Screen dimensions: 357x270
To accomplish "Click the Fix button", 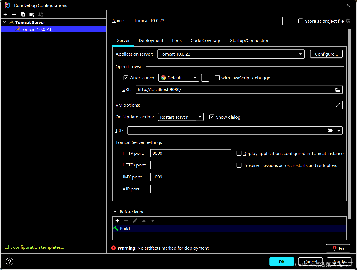I will pyautogui.click(x=338, y=248).
